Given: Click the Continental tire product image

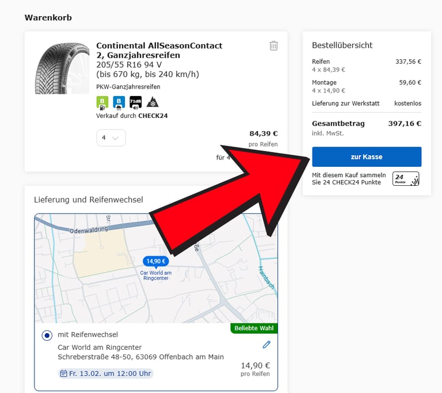Looking at the screenshot, I should coord(62,68).
